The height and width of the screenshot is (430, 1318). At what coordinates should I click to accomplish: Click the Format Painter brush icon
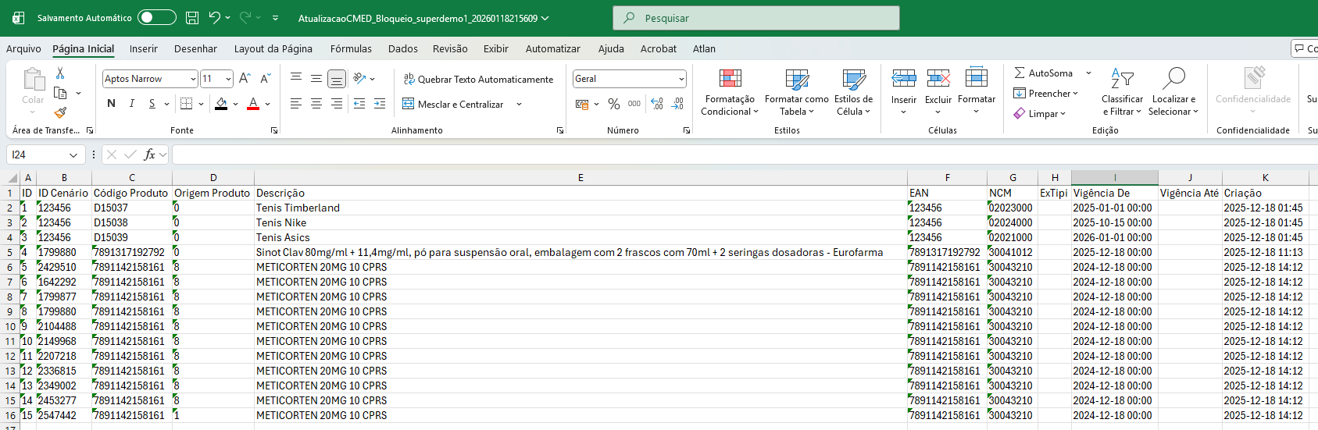coord(60,113)
